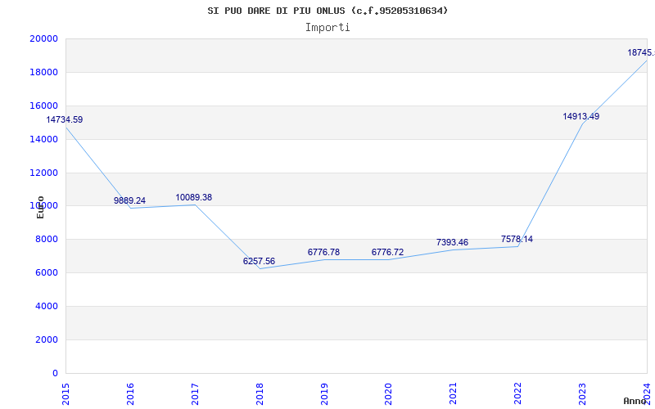Click x-axis year 2020
The image size is (655, 409).
(388, 394)
